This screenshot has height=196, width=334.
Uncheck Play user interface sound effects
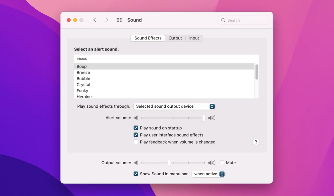(136, 135)
